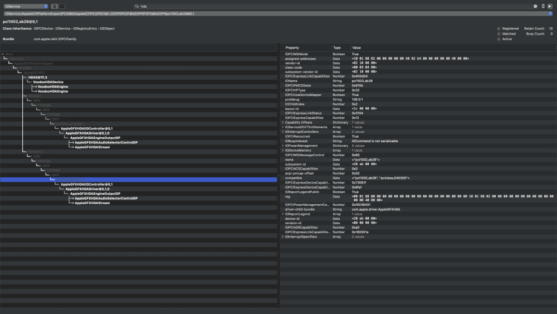557x314 pixels.
Task: Select the HDAS@1F,3 entry
Action: (x=38, y=77)
